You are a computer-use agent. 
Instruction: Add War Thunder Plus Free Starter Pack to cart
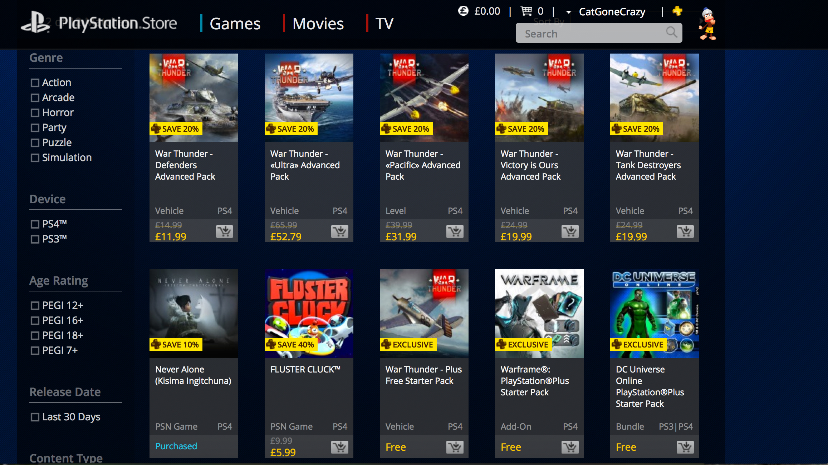(x=455, y=447)
